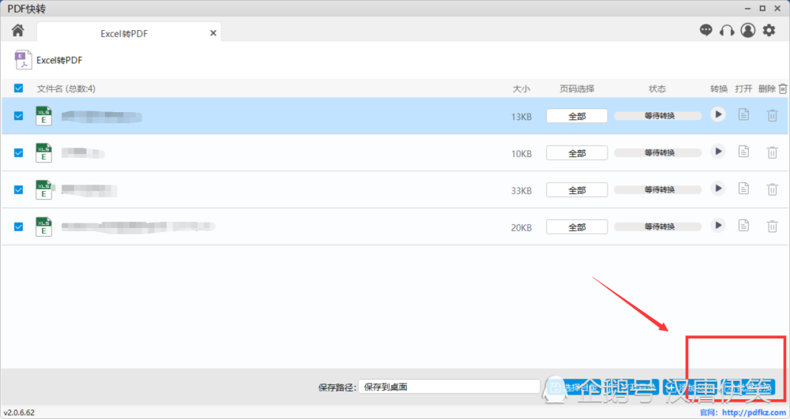
Task: Open page selection 全部 for the 13KB file
Action: 577,116
